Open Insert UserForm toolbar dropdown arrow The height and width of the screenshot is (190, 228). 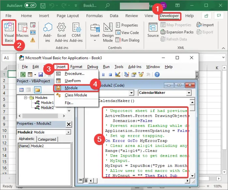pyautogui.click(x=35, y=75)
